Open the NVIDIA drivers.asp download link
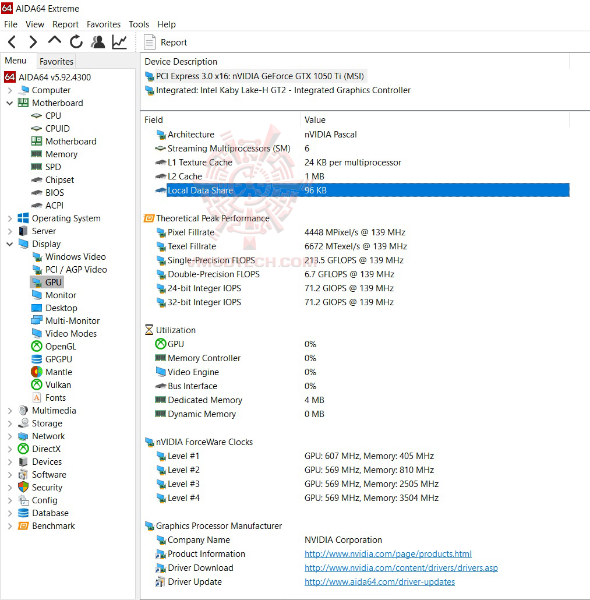 coord(401,568)
